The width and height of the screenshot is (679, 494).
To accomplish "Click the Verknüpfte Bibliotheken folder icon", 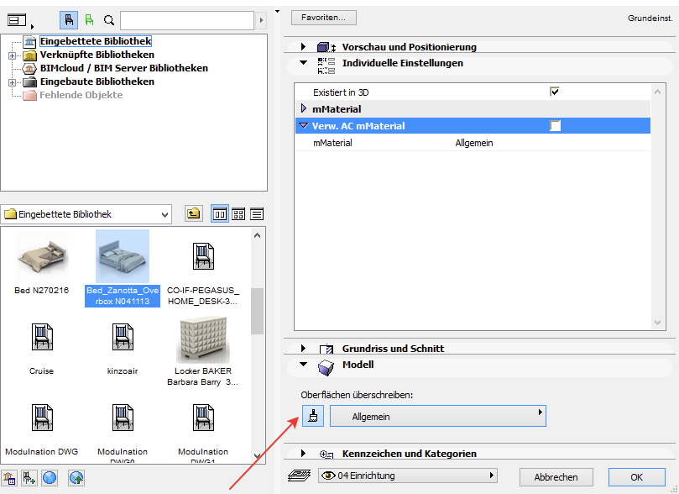I will [29, 55].
